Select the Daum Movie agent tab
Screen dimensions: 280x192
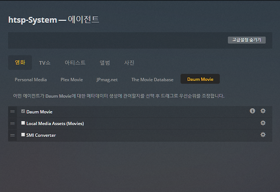click(200, 79)
